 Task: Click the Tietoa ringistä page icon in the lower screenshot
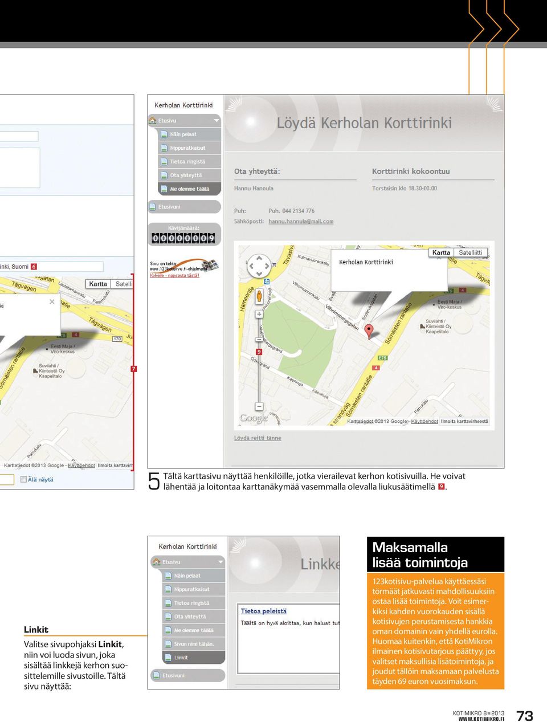tap(168, 603)
